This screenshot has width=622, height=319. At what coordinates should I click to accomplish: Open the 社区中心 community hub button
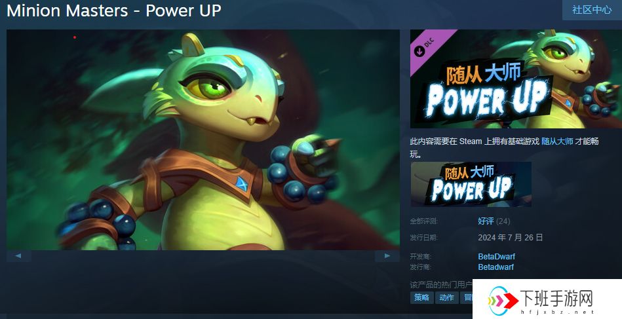[592, 10]
